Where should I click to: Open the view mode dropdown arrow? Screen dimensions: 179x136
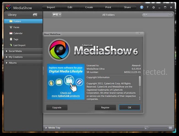point(60,15)
